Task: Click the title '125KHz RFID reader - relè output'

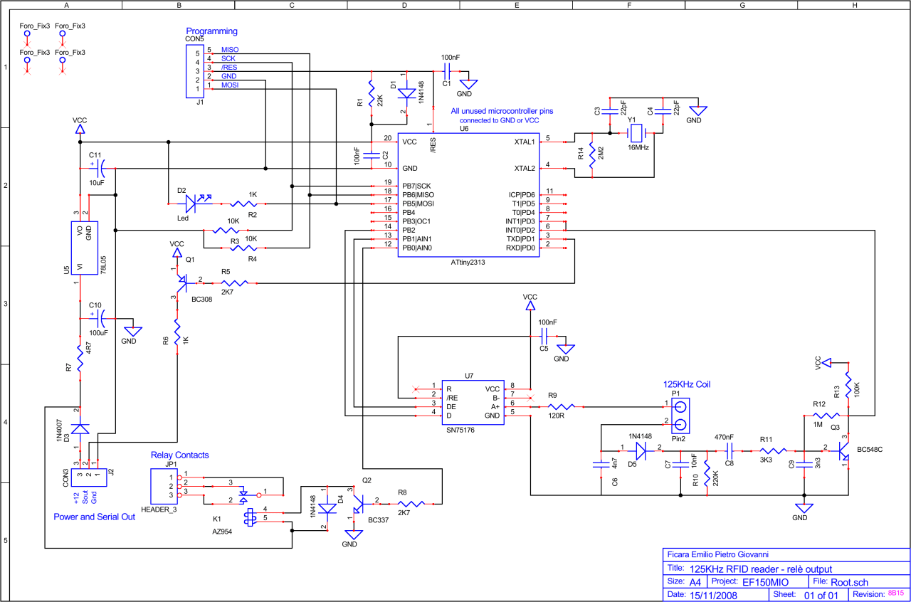Action: point(761,569)
